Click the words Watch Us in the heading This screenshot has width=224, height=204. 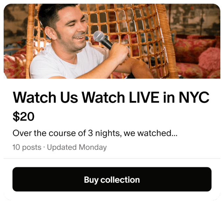tap(45, 97)
